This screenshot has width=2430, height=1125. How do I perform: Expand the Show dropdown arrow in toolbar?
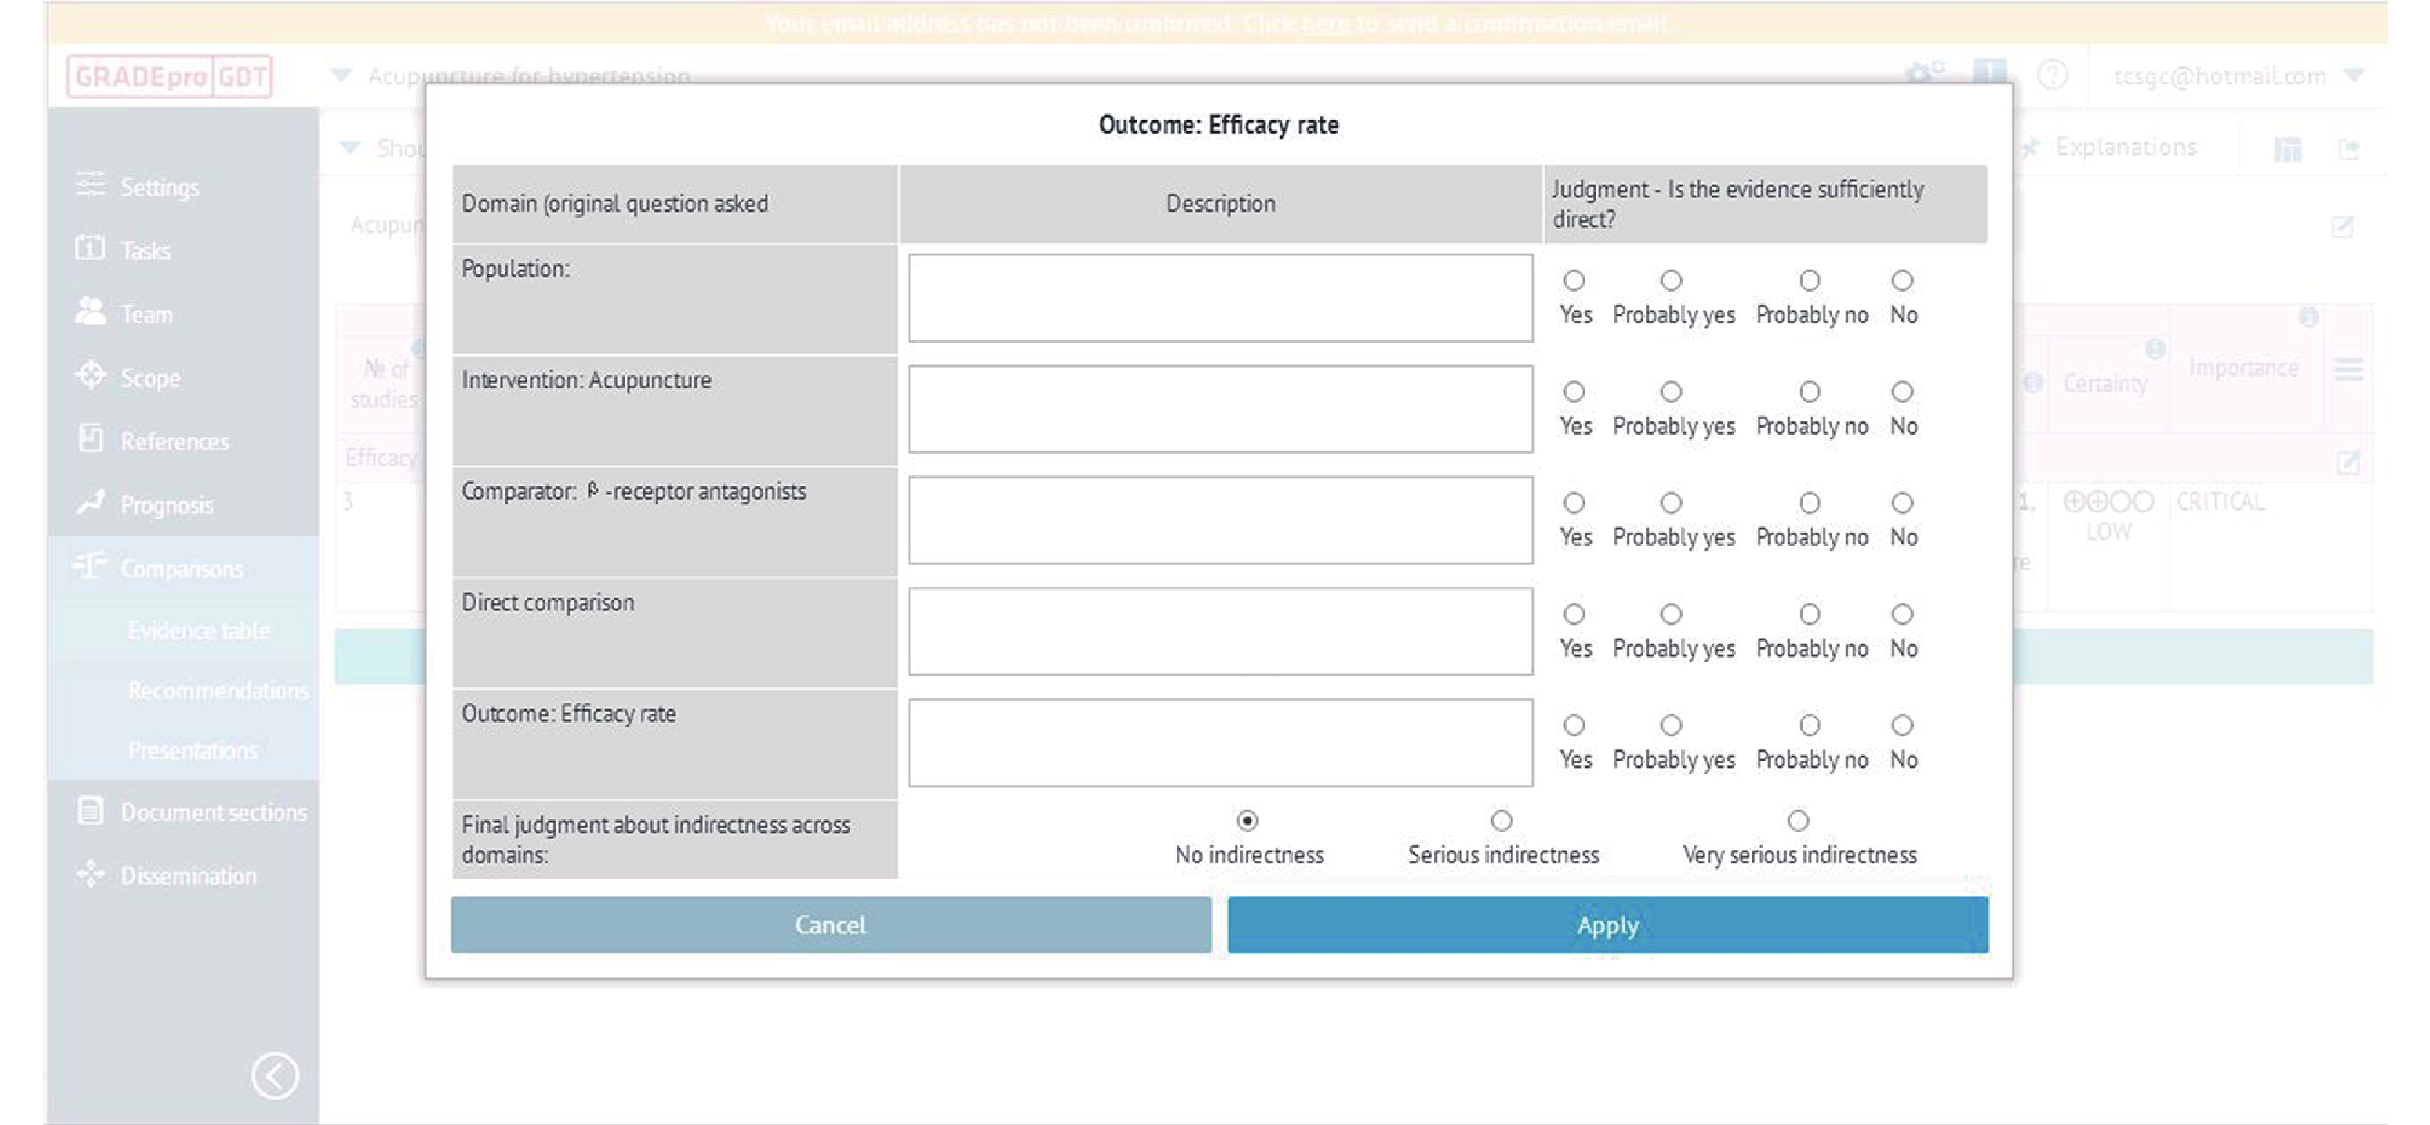click(350, 147)
